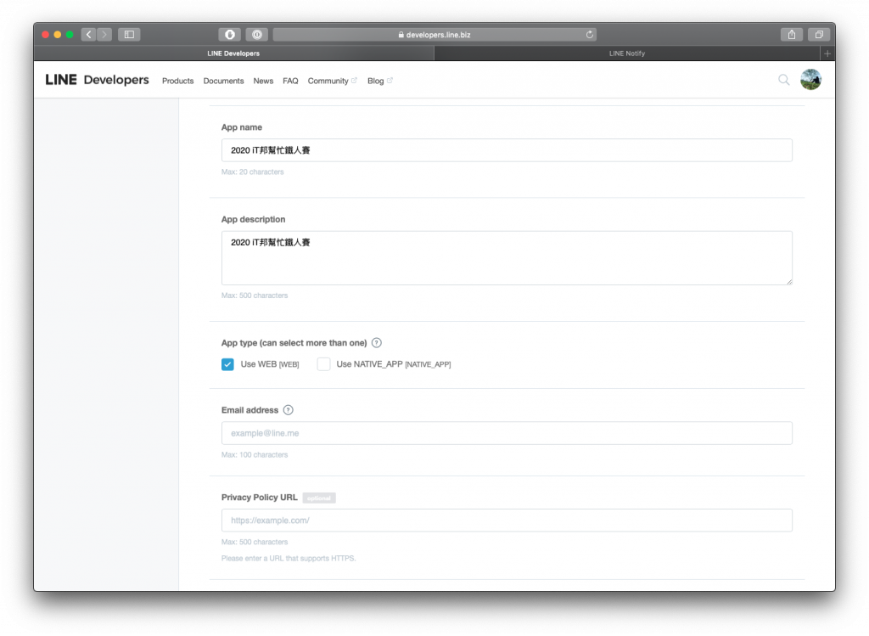869x636 pixels.
Task: Switch to the LINE Developers tab
Action: 233,53
